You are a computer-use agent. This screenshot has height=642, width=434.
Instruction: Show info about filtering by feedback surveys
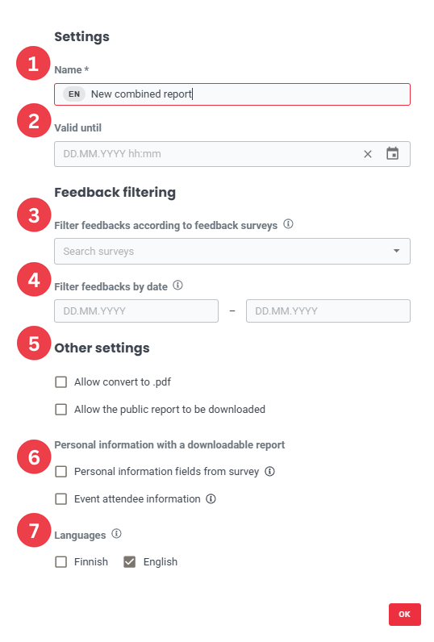coord(288,224)
